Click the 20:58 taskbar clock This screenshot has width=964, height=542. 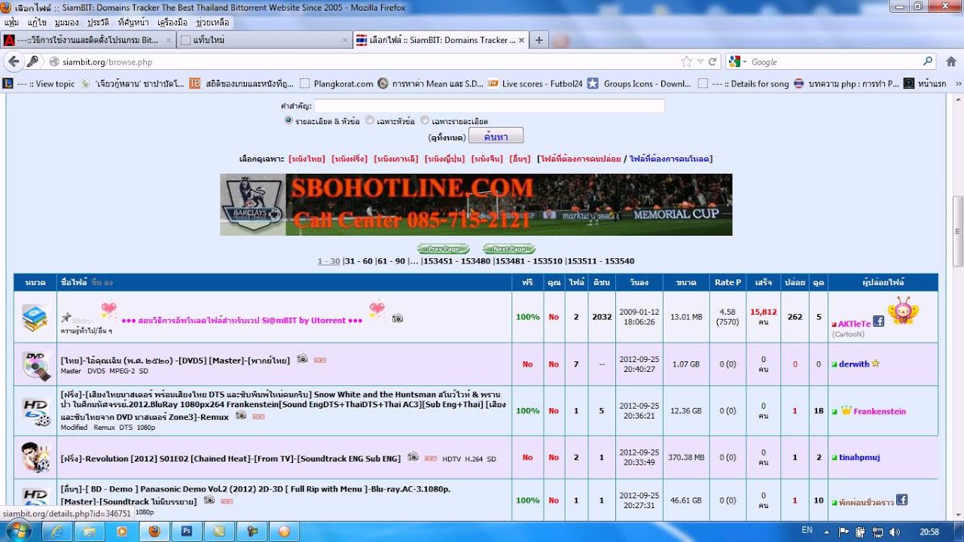tap(929, 531)
